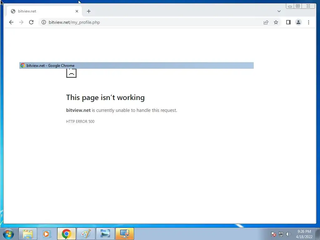Click the clock showing 9:26 PM

(x=304, y=234)
